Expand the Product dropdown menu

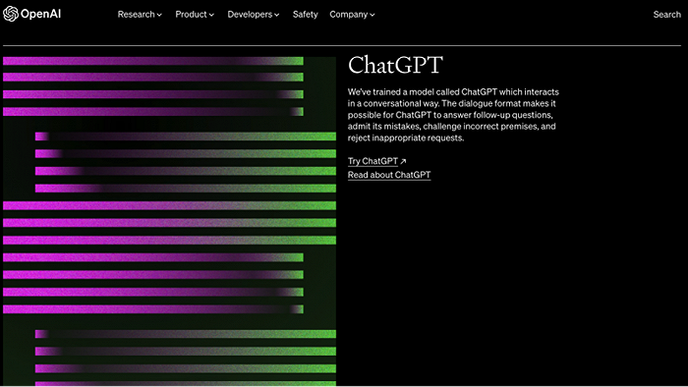click(195, 15)
